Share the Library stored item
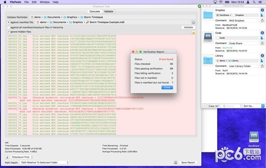 pos(262,66)
